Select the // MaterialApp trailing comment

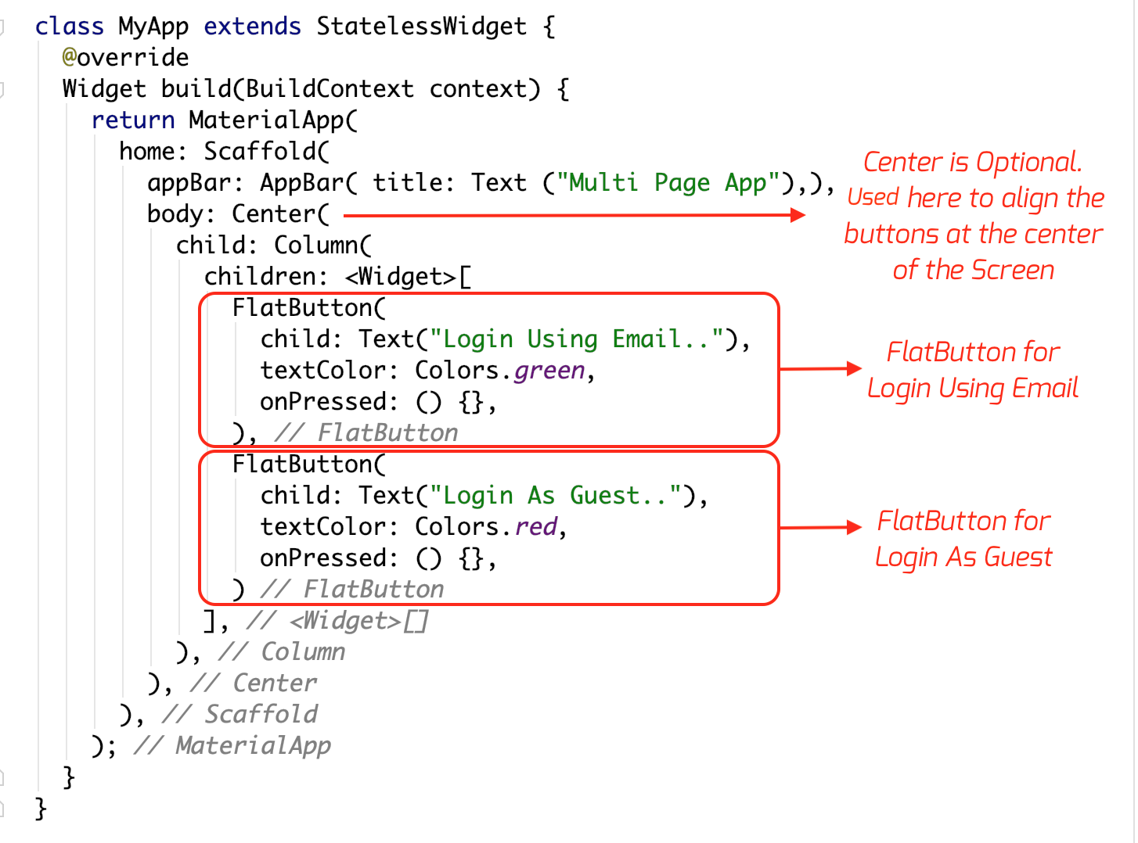(x=232, y=745)
